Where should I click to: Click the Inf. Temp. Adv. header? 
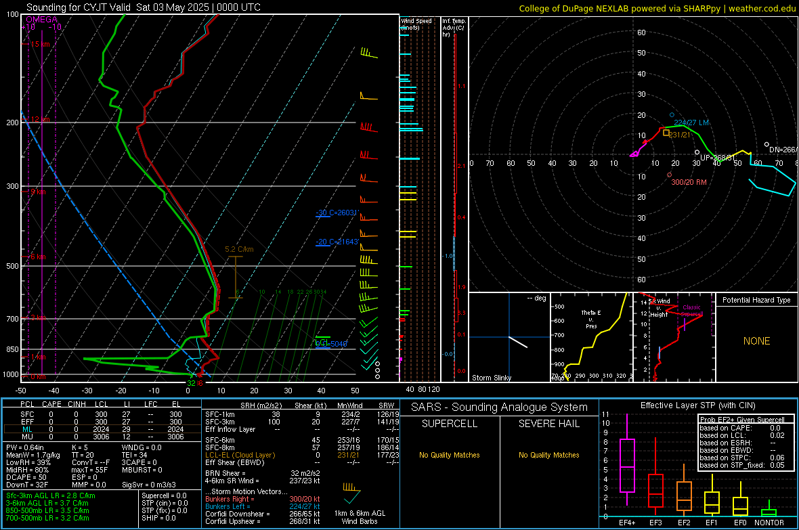454,28
